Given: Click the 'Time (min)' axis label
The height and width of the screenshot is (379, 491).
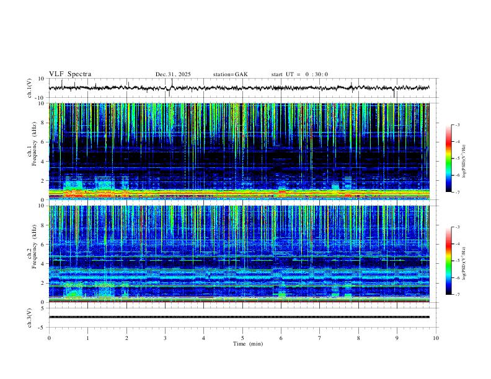Looking at the screenshot, I should [x=248, y=344].
